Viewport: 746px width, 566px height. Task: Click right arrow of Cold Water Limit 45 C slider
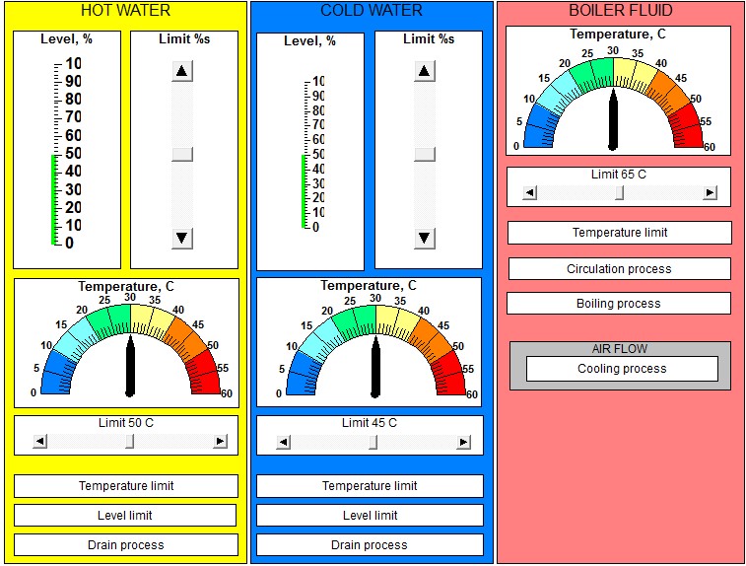coord(463,442)
